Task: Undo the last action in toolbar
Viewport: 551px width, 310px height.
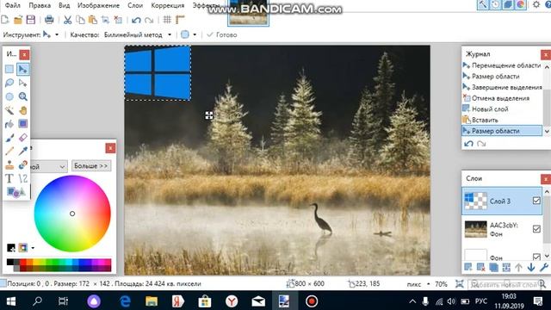Action: click(136, 20)
